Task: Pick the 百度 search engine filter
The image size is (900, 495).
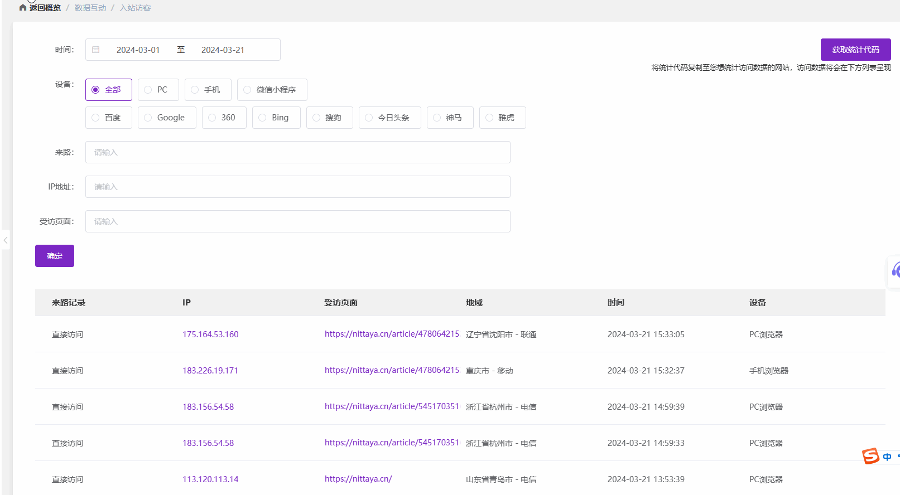Action: [x=109, y=118]
